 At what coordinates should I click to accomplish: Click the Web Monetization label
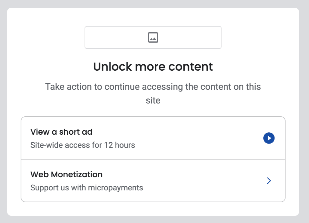66,174
